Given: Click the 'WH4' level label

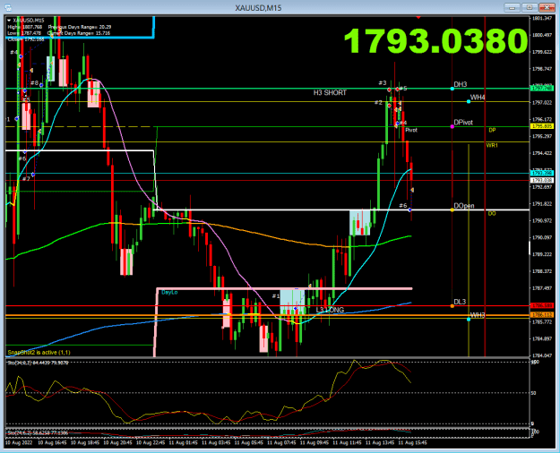Looking at the screenshot, I should point(478,98).
